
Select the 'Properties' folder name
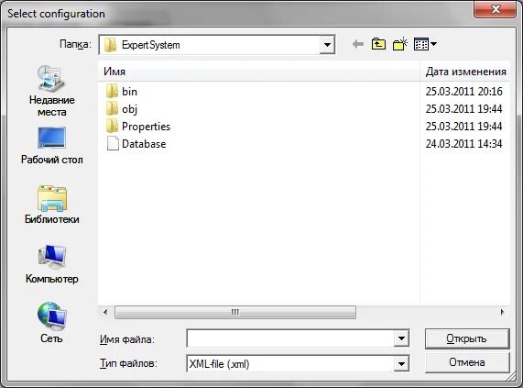(147, 127)
